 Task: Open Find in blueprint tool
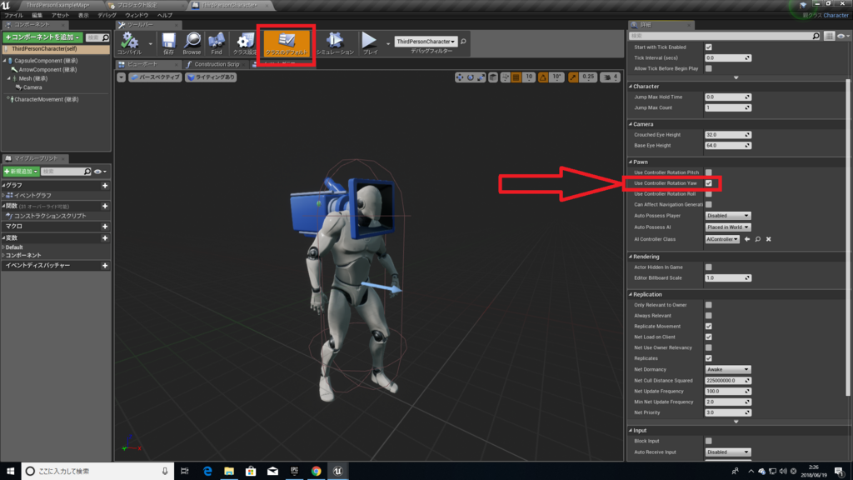click(217, 43)
